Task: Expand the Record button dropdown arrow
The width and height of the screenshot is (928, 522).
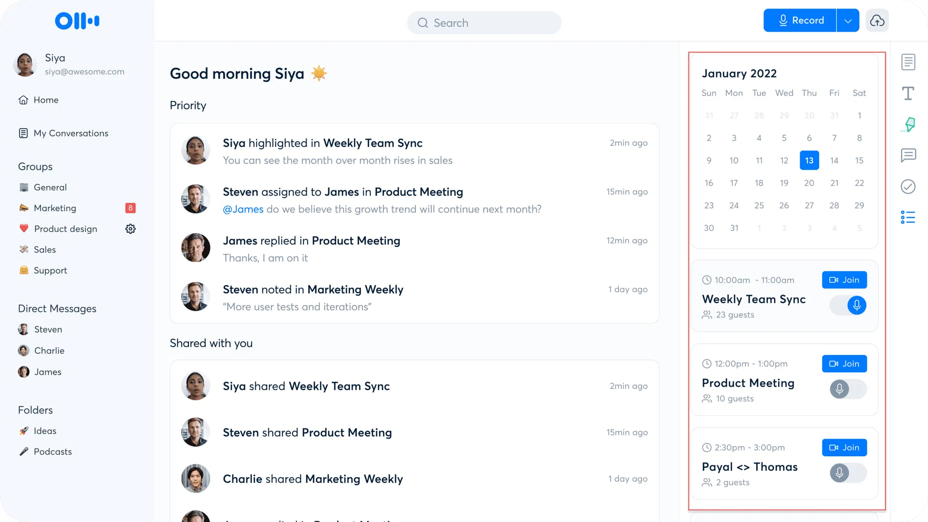Action: pos(848,21)
